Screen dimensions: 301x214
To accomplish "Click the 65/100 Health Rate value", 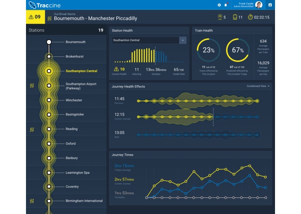I will [x=178, y=69].
